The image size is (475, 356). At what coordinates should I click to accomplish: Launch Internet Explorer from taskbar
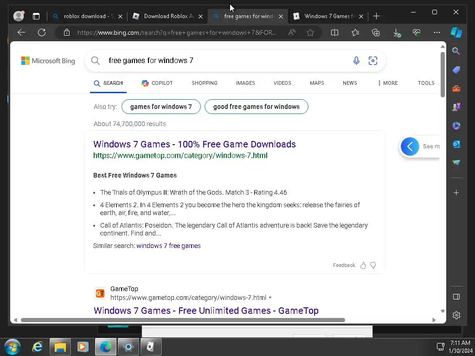click(x=38, y=347)
